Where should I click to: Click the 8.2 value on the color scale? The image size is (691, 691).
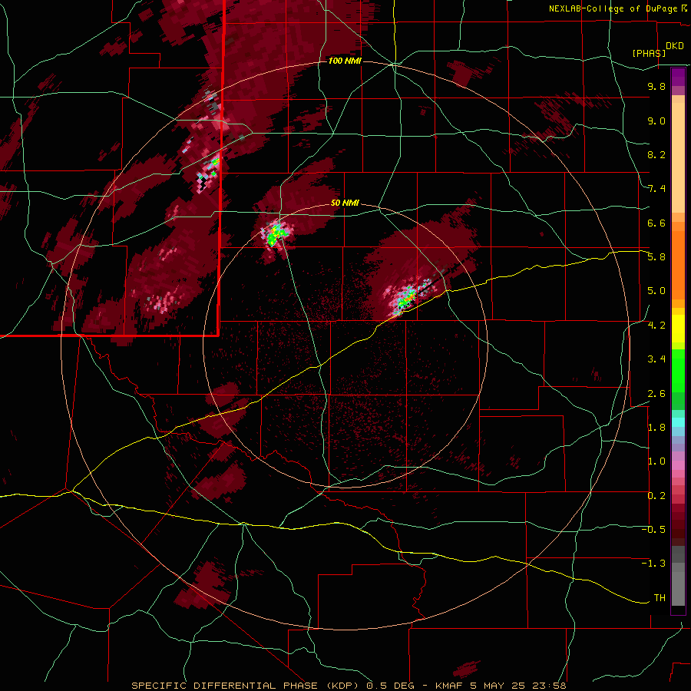point(656,154)
